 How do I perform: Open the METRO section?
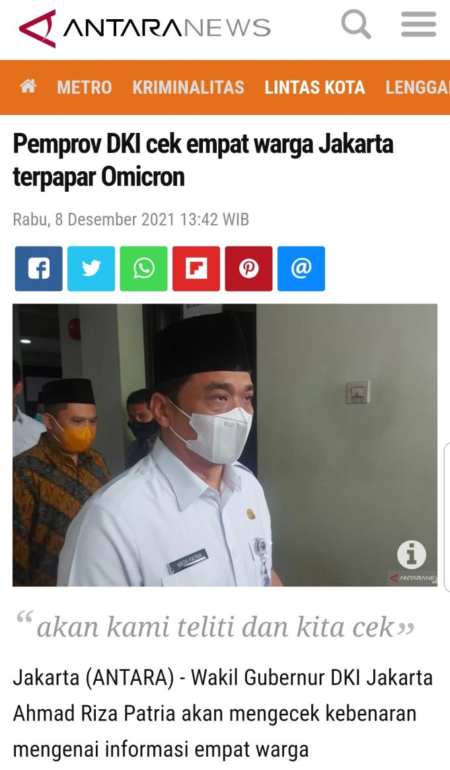[x=85, y=87]
